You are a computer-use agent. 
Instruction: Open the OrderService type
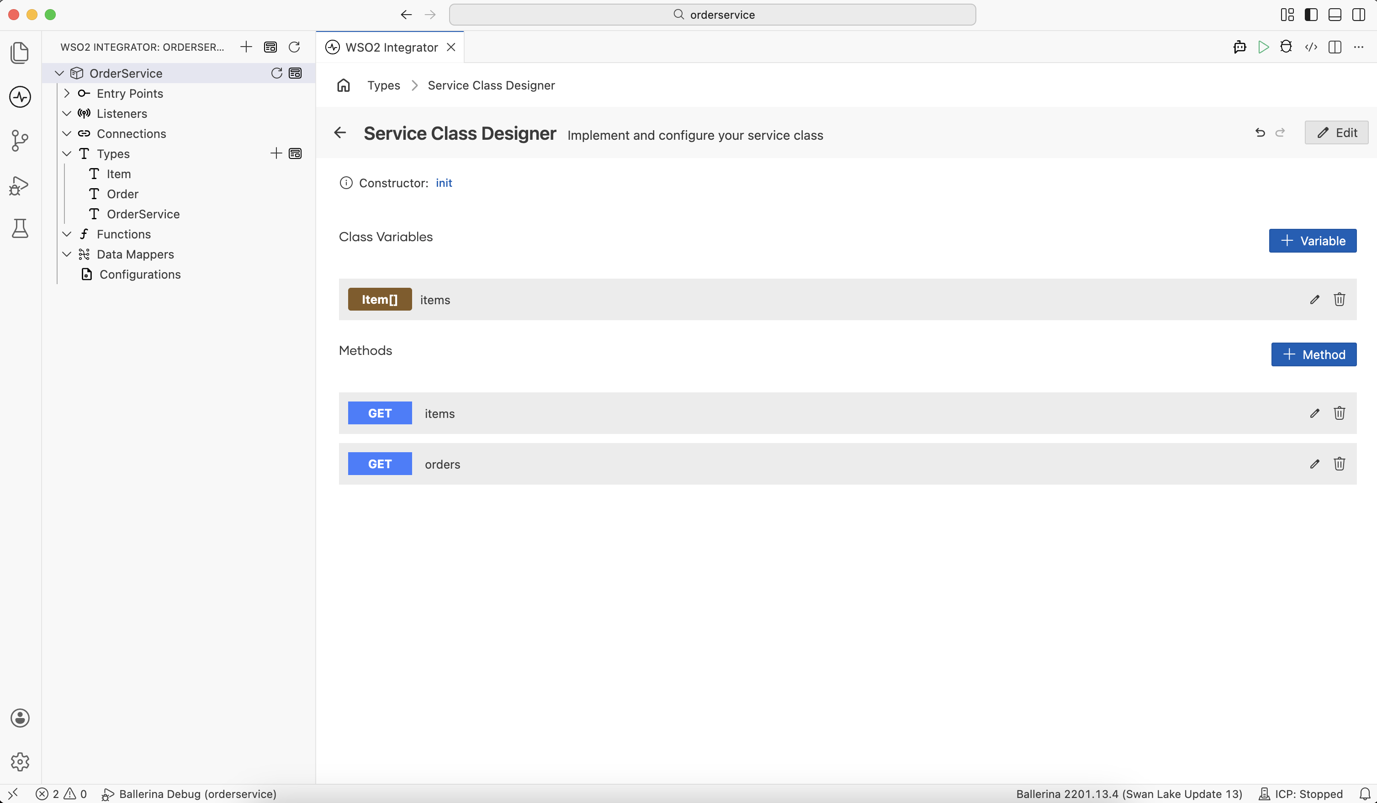point(143,214)
